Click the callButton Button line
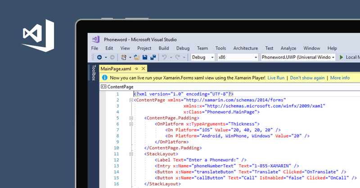Image resolution: width=360 pixels, height=188 pixels. 256,178
